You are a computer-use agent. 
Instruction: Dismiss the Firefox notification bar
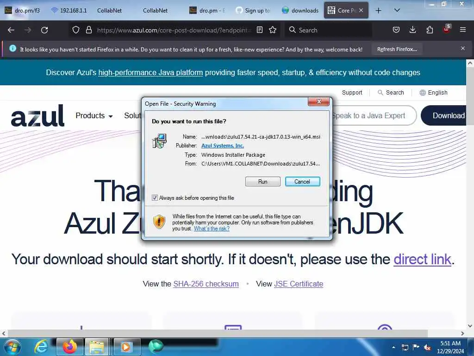[463, 48]
